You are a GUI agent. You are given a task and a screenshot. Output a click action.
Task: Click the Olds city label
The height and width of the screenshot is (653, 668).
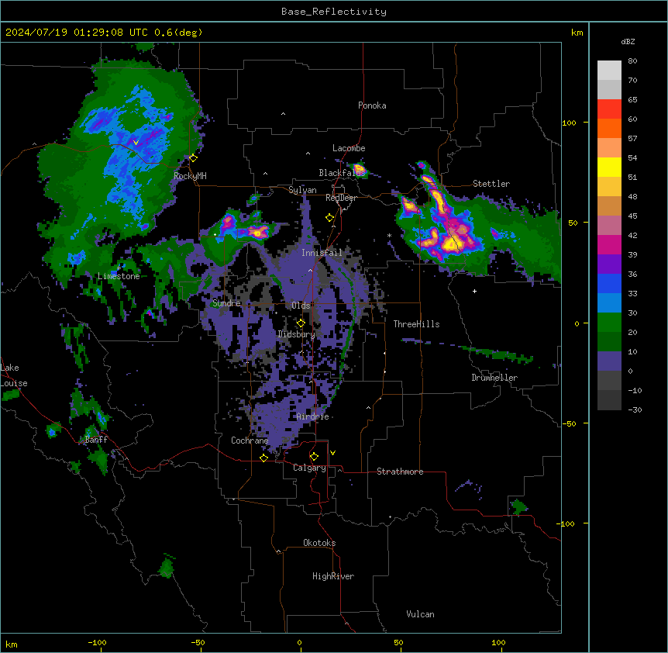301,306
